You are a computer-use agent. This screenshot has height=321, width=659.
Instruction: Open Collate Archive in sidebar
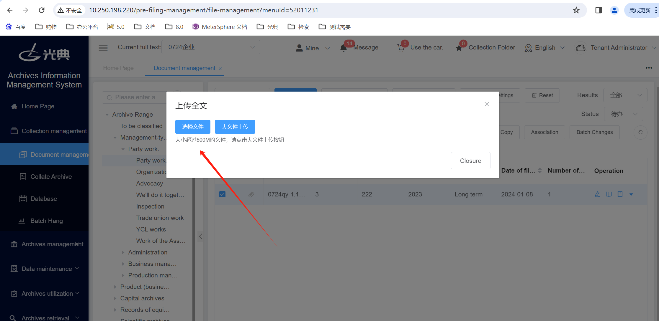point(44,177)
